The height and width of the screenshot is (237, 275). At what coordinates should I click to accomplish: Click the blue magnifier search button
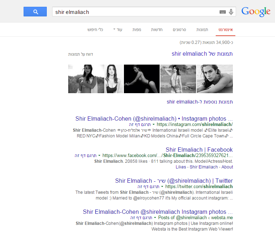[x=35, y=12]
